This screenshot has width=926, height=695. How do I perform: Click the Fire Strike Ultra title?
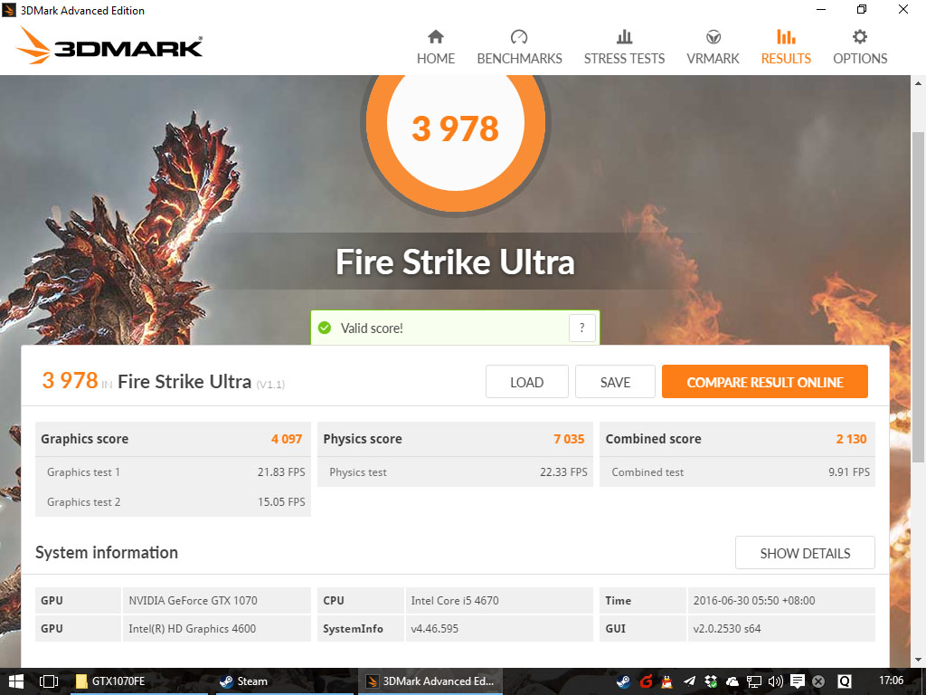pos(456,262)
